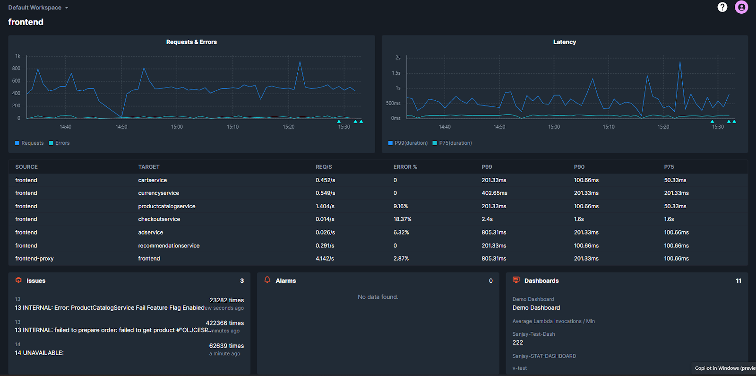
Task: Open the Issues panel heading
Action: 36,280
